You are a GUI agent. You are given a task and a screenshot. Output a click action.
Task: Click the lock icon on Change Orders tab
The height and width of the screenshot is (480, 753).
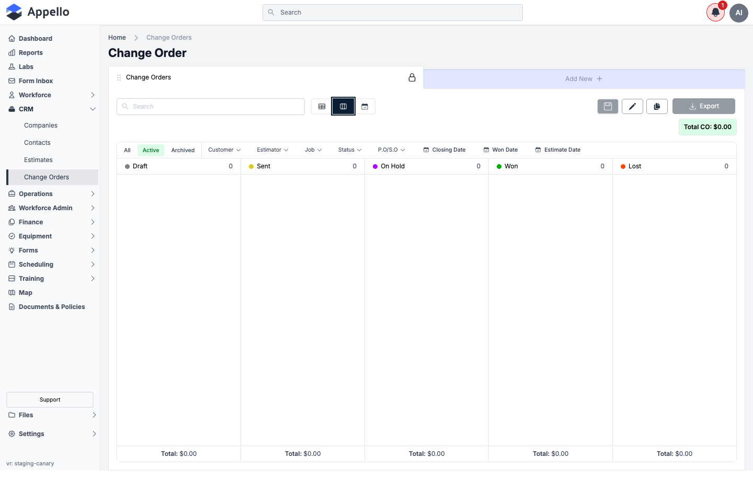(x=412, y=77)
